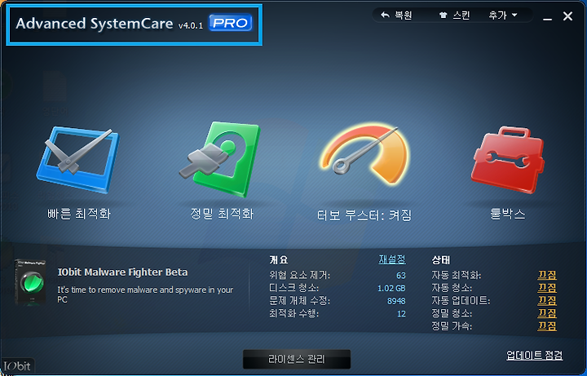Open the IObit Malware Fighter Beta title
This screenshot has width=587, height=376.
122,272
